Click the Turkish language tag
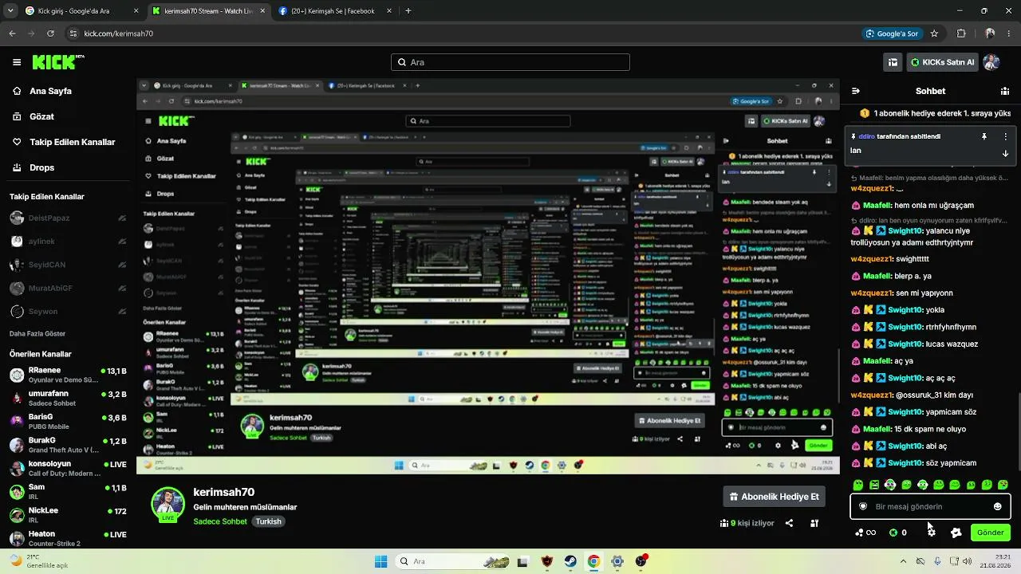1021x574 pixels. click(269, 521)
